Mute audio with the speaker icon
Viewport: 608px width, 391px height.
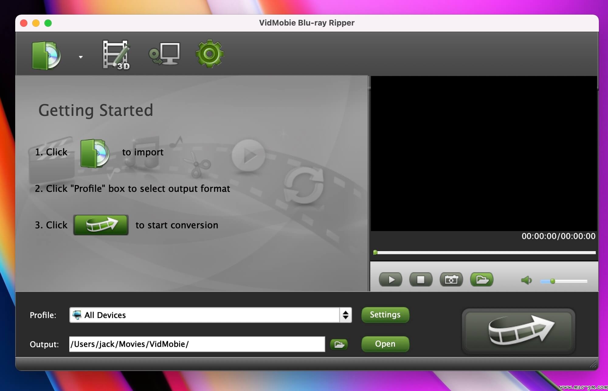point(526,280)
